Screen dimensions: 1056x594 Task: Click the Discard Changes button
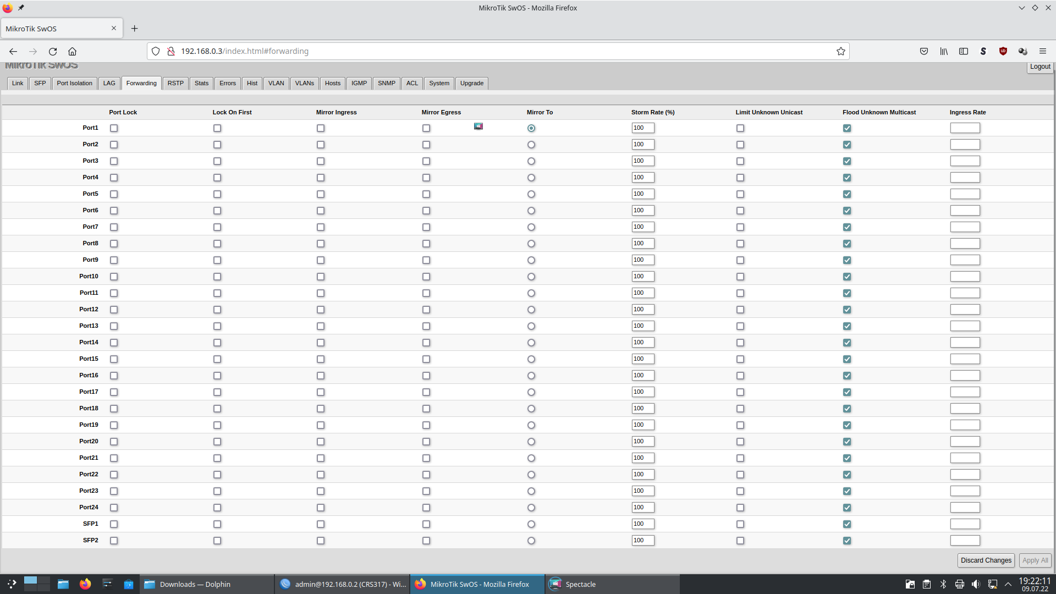click(986, 560)
